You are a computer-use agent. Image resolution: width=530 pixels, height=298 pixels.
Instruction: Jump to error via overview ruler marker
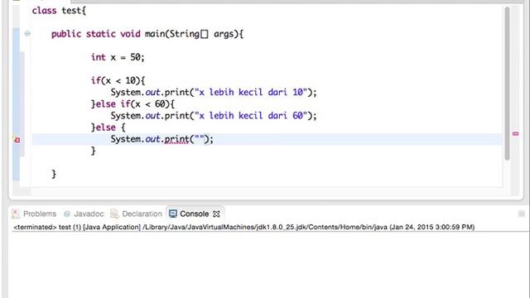(x=515, y=134)
